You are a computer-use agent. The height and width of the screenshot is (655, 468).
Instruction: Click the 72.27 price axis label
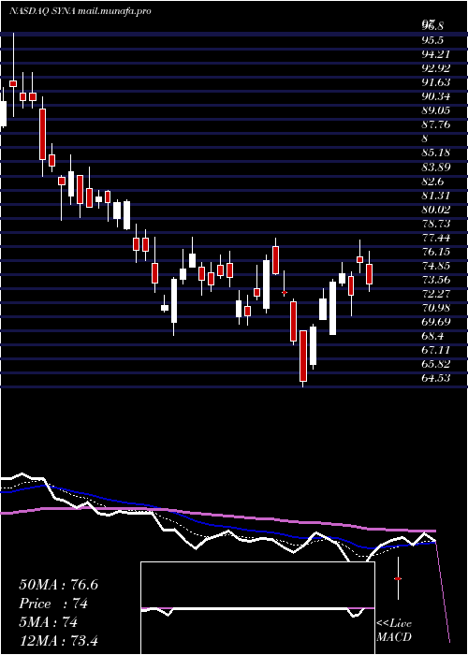coord(437,295)
